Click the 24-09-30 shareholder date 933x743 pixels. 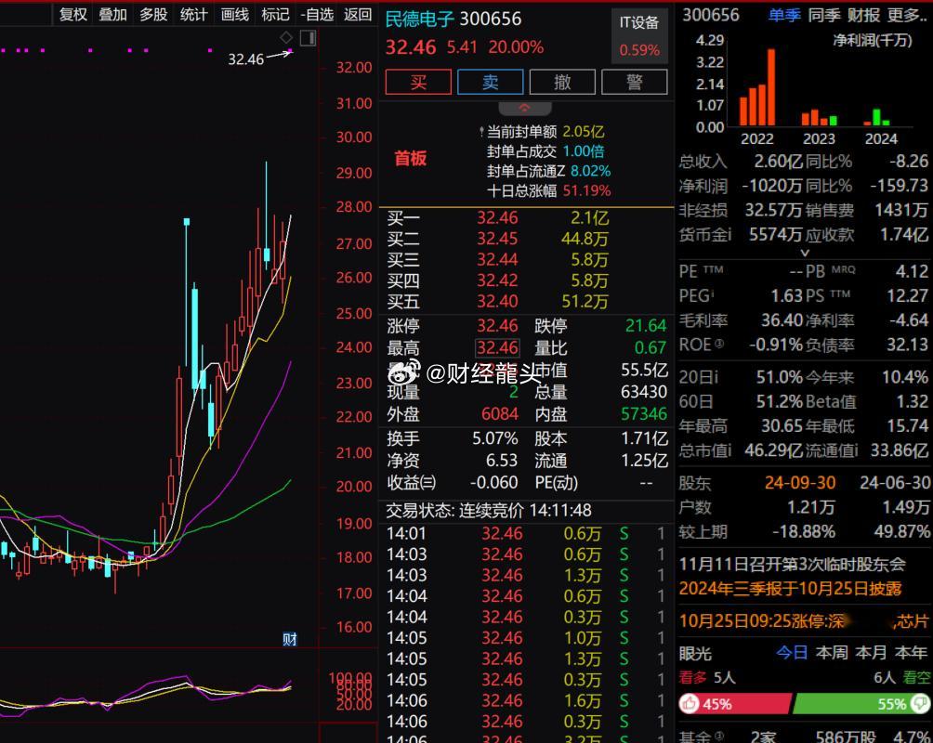(800, 482)
